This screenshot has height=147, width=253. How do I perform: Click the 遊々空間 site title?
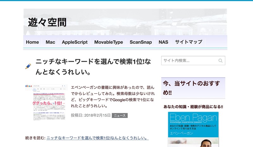click(x=47, y=22)
